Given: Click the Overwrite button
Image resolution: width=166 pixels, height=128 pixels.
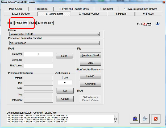Looking at the screenshot, I should pyautogui.click(x=90, y=84).
